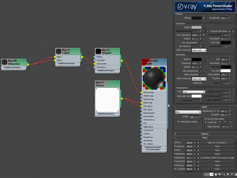Click the green Zoom Extents Selected icon

[x=232, y=174]
